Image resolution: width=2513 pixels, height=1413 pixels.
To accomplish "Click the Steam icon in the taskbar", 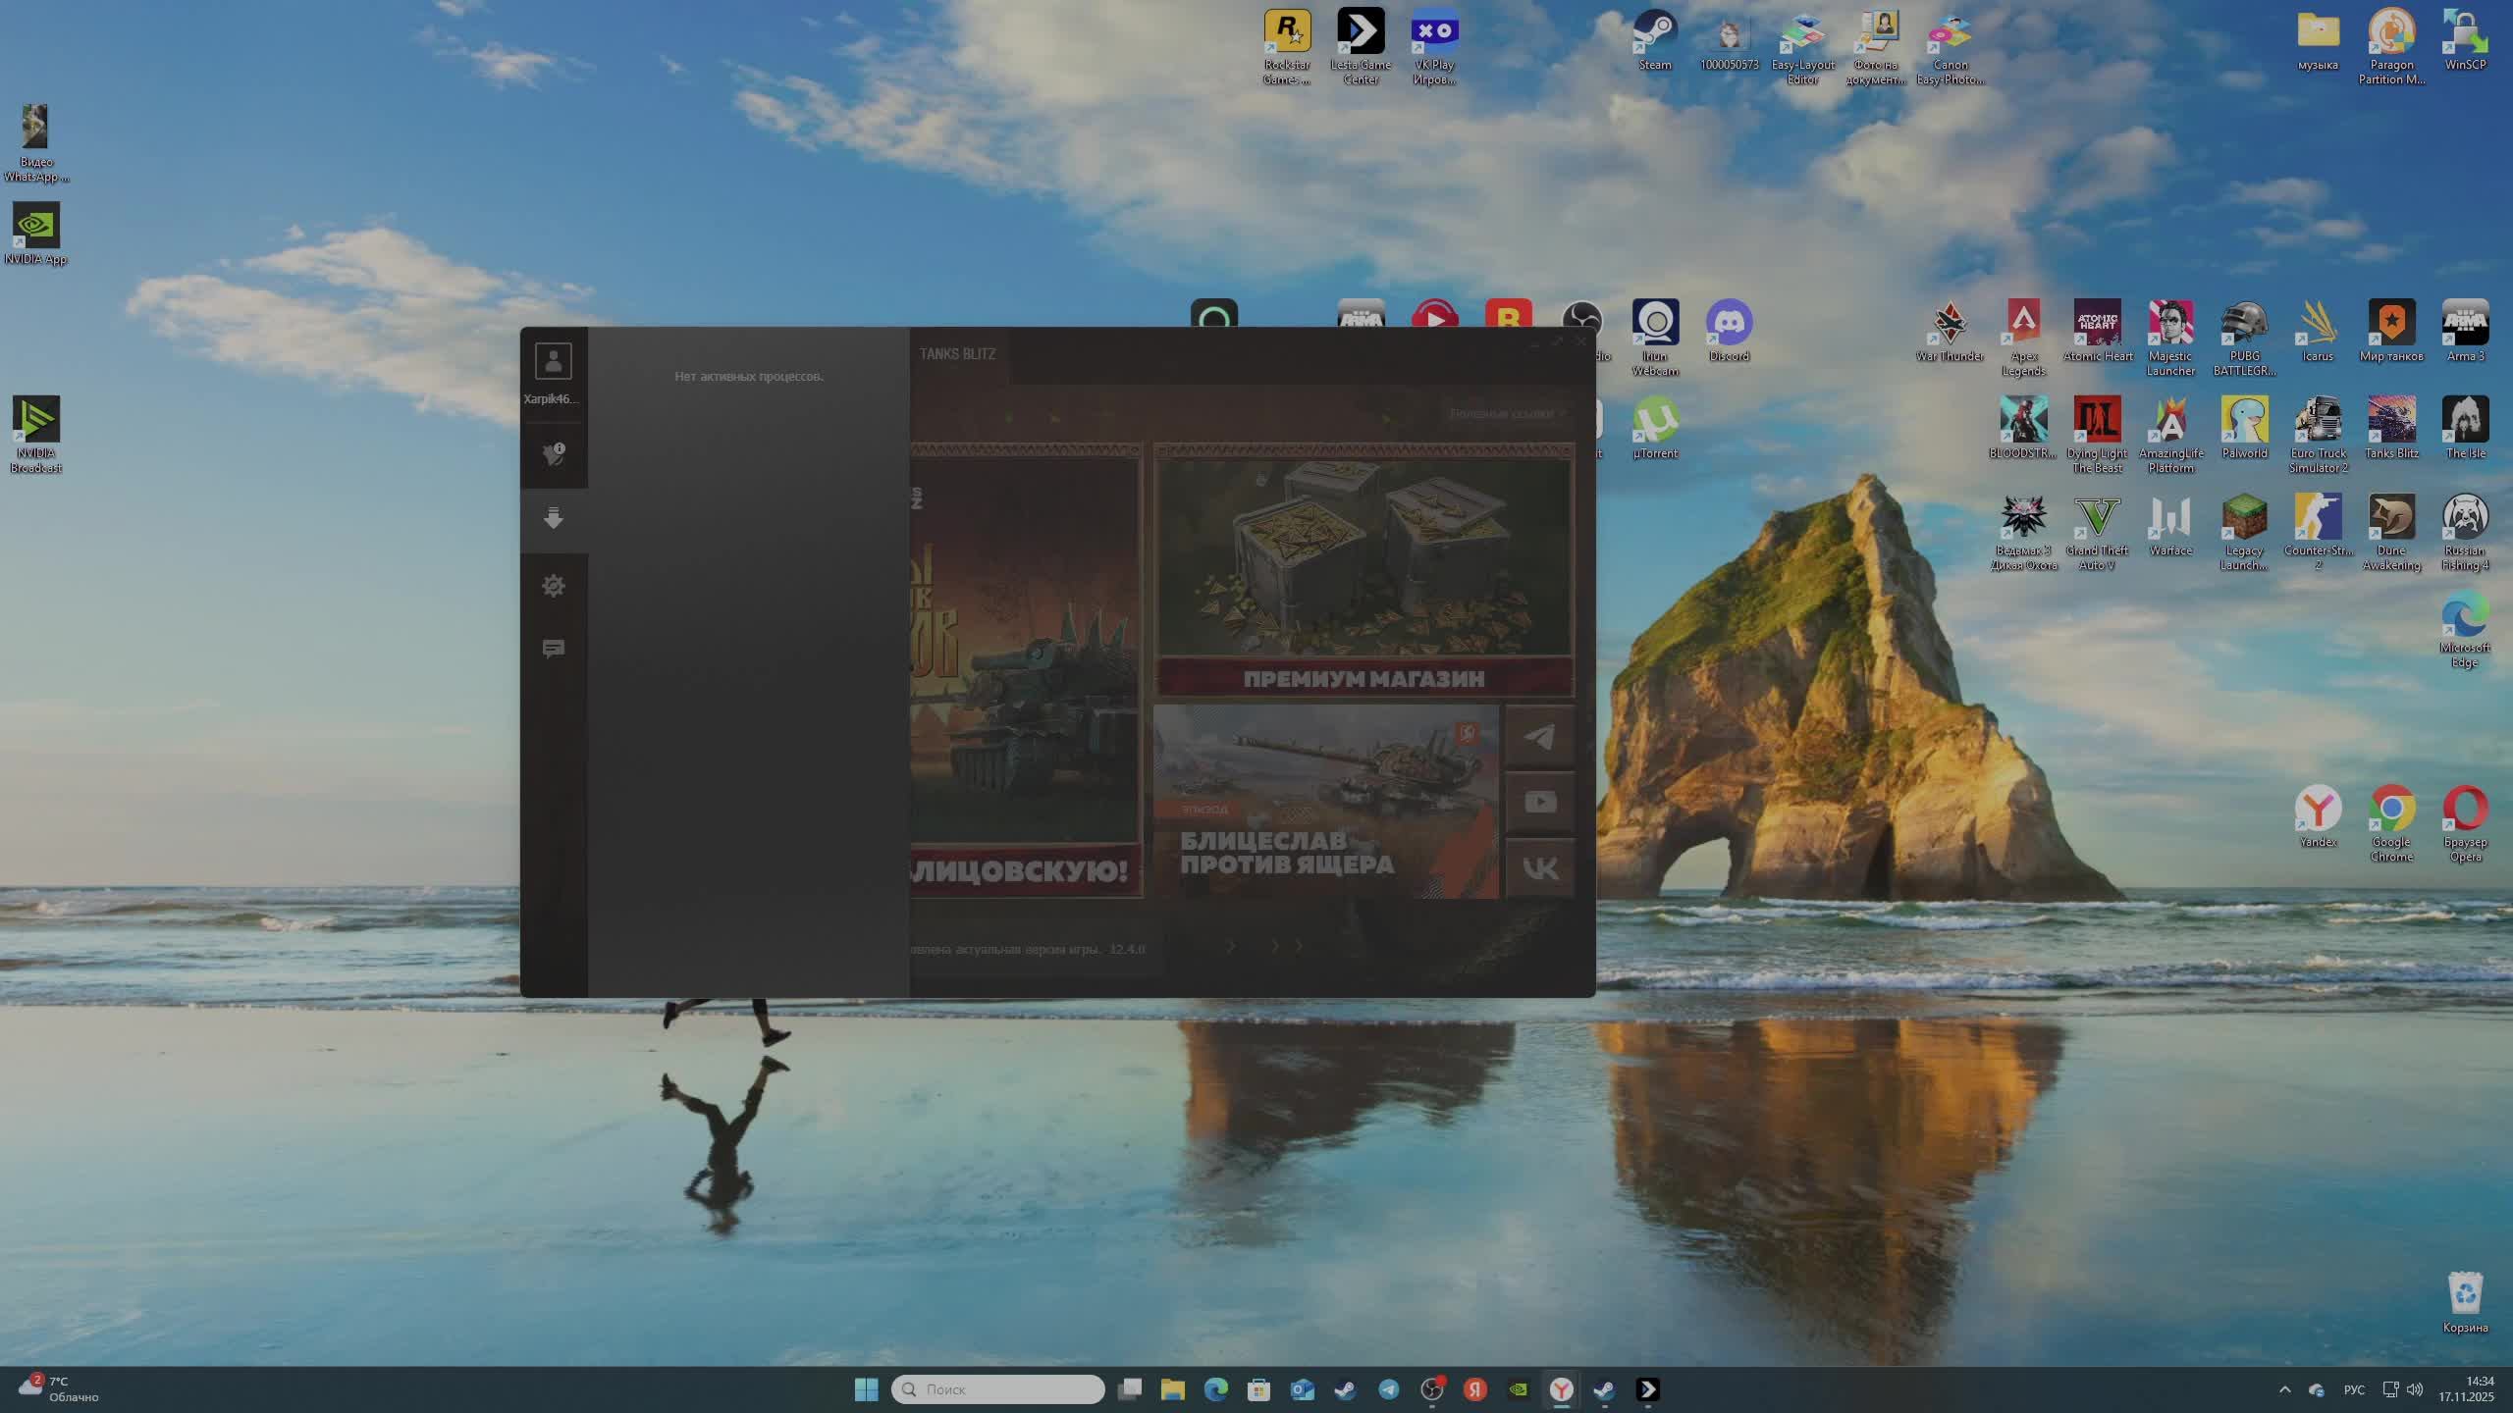I will pos(1345,1389).
